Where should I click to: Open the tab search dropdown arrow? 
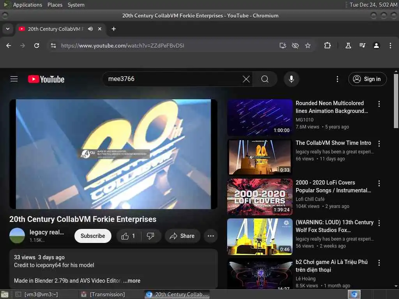(8, 29)
